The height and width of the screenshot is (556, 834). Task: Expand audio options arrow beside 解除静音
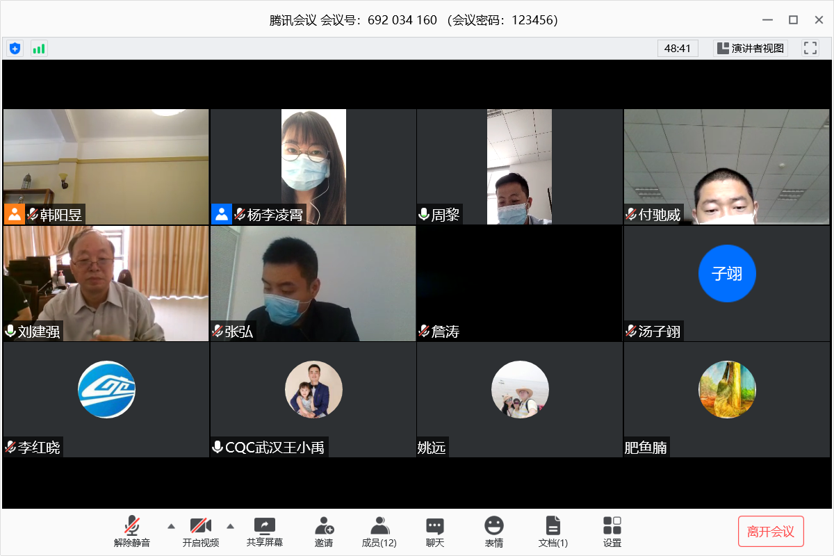(170, 525)
